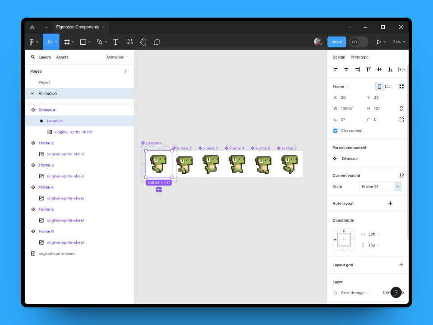Select original-sprite-sheet under Frame 01

79,132
